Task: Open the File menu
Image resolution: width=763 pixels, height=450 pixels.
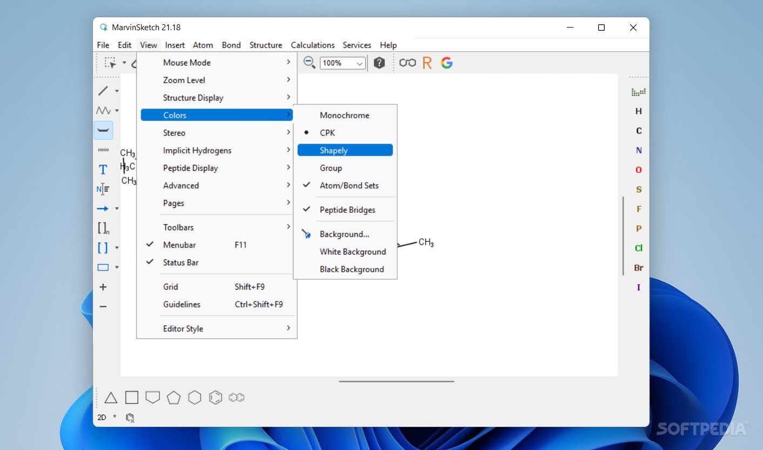Action: coord(103,45)
